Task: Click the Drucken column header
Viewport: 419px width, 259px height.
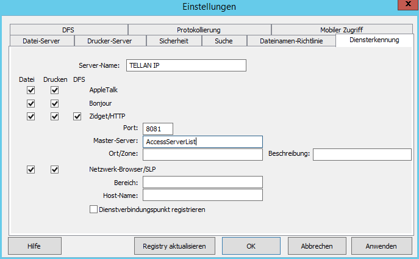Action: pos(56,79)
